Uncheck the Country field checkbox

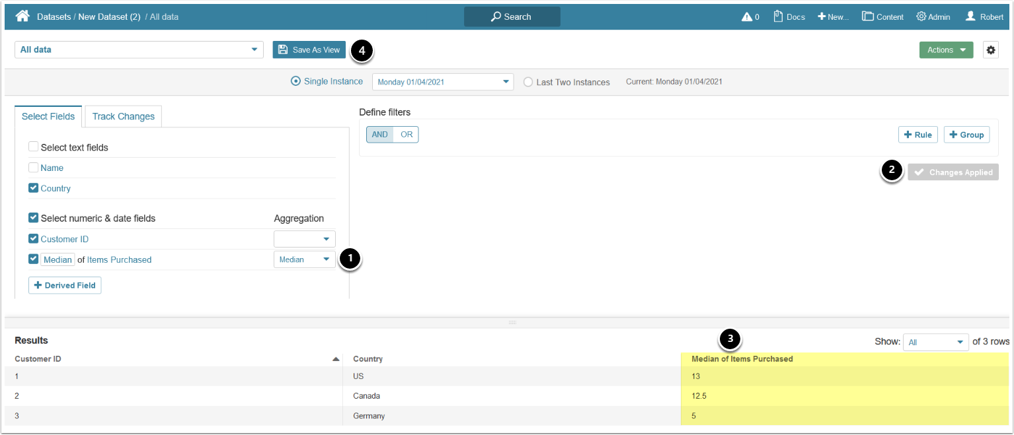pos(33,188)
